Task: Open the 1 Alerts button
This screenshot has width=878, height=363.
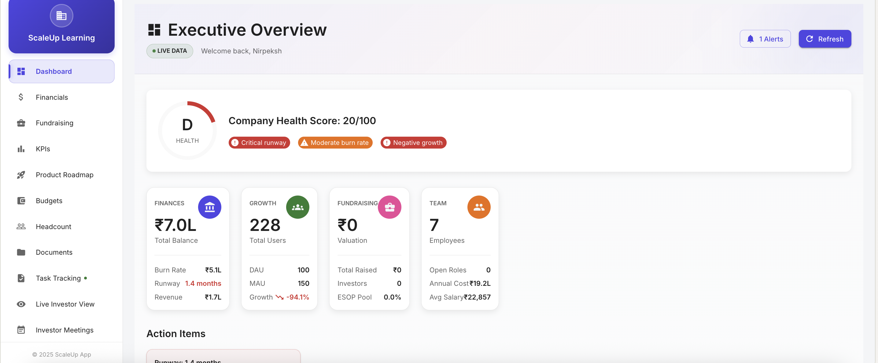Action: (765, 39)
